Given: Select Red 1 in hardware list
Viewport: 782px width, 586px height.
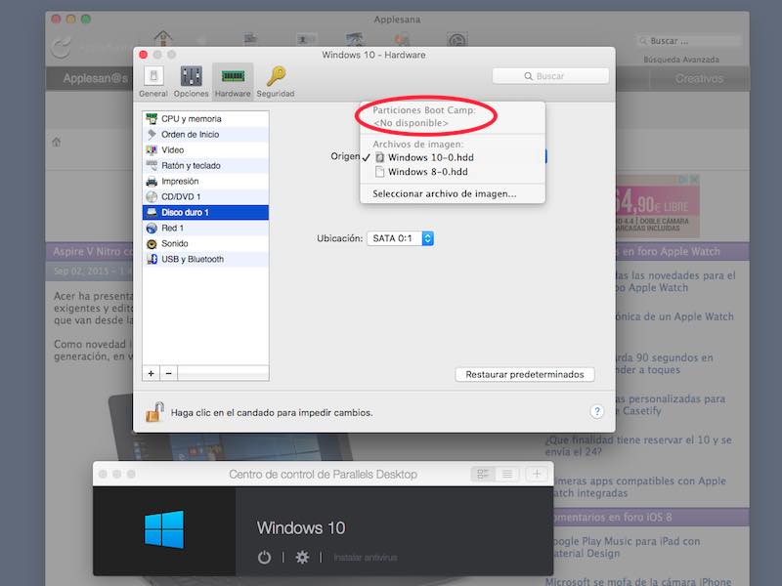Looking at the screenshot, I should point(205,228).
